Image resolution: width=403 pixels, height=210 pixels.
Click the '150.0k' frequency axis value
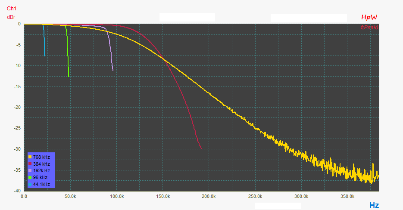pyautogui.click(x=163, y=196)
